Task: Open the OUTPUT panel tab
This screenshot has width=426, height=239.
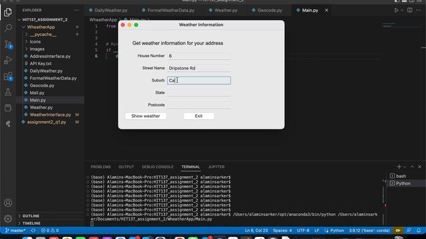Action: 126,167
